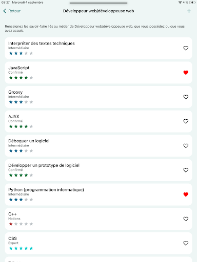The image size is (197, 262).
Task: Tap the heart icon for C++
Action: [186, 219]
